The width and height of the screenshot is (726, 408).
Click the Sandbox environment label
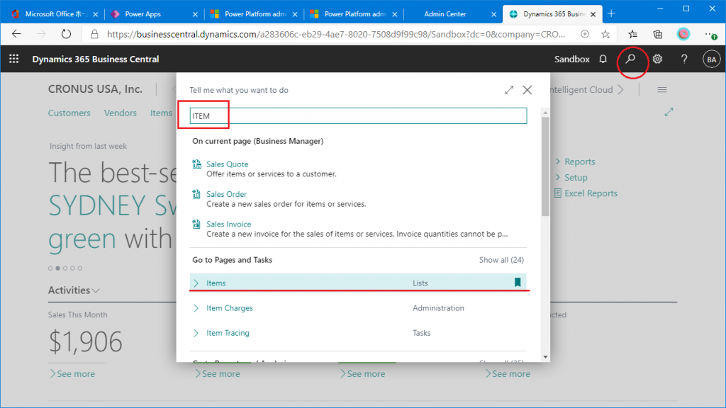[572, 59]
